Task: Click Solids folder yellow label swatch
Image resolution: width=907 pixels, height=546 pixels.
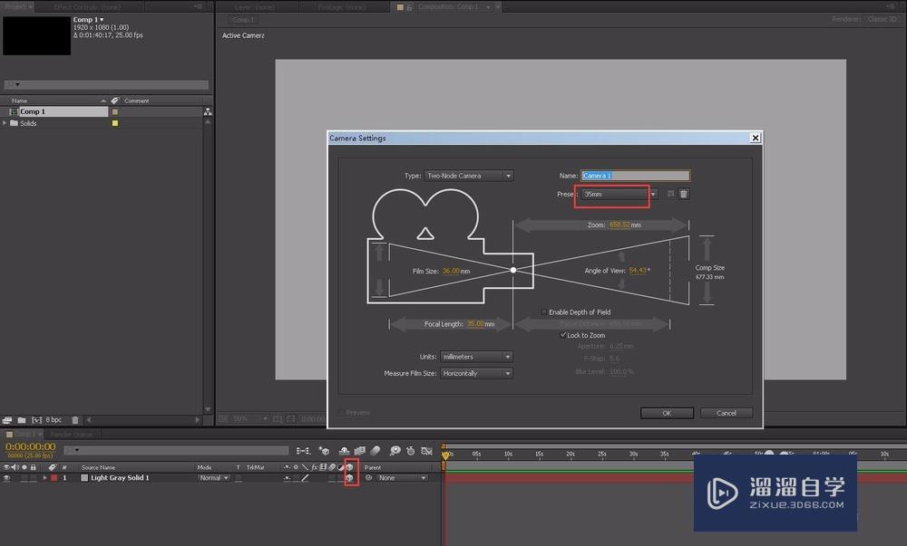Action: [x=115, y=123]
